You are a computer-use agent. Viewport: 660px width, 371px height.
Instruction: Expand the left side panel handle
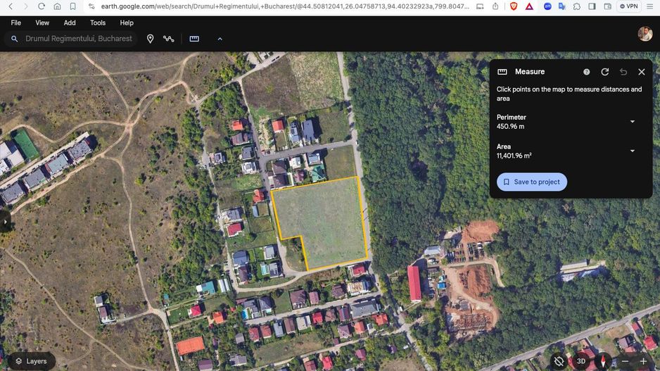click(x=4, y=222)
